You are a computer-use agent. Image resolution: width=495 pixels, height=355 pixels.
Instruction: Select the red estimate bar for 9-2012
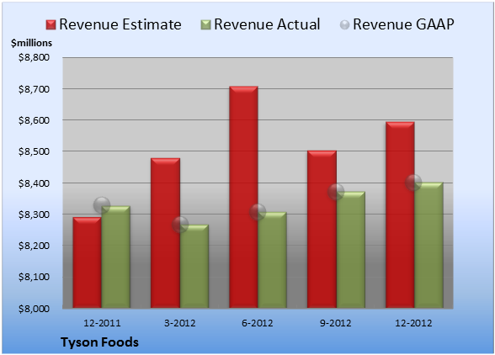pyautogui.click(x=322, y=229)
